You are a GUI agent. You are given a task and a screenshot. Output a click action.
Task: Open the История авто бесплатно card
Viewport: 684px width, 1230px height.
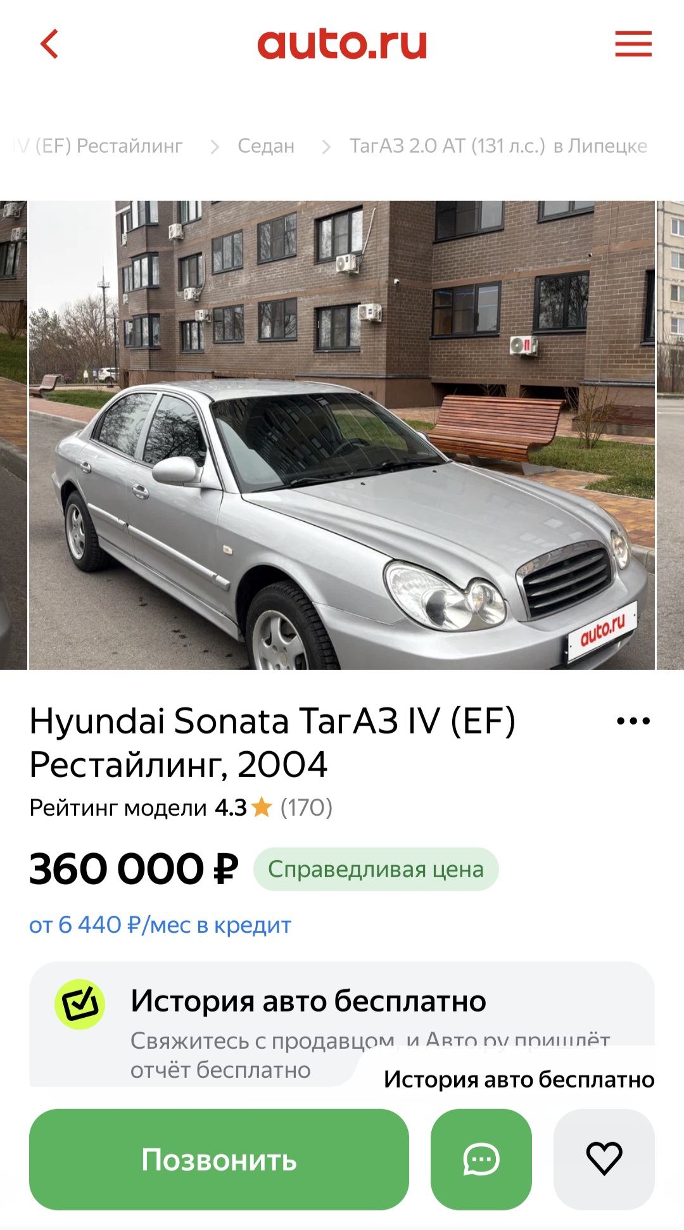pos(342,1024)
